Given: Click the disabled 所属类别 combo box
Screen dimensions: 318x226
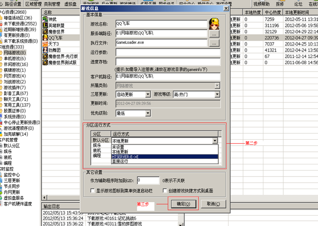Looking at the screenshot, I should point(168,85).
